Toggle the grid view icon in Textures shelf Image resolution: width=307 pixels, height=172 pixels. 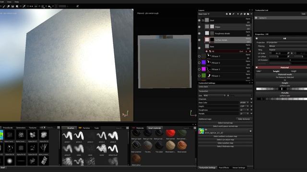coord(59,128)
